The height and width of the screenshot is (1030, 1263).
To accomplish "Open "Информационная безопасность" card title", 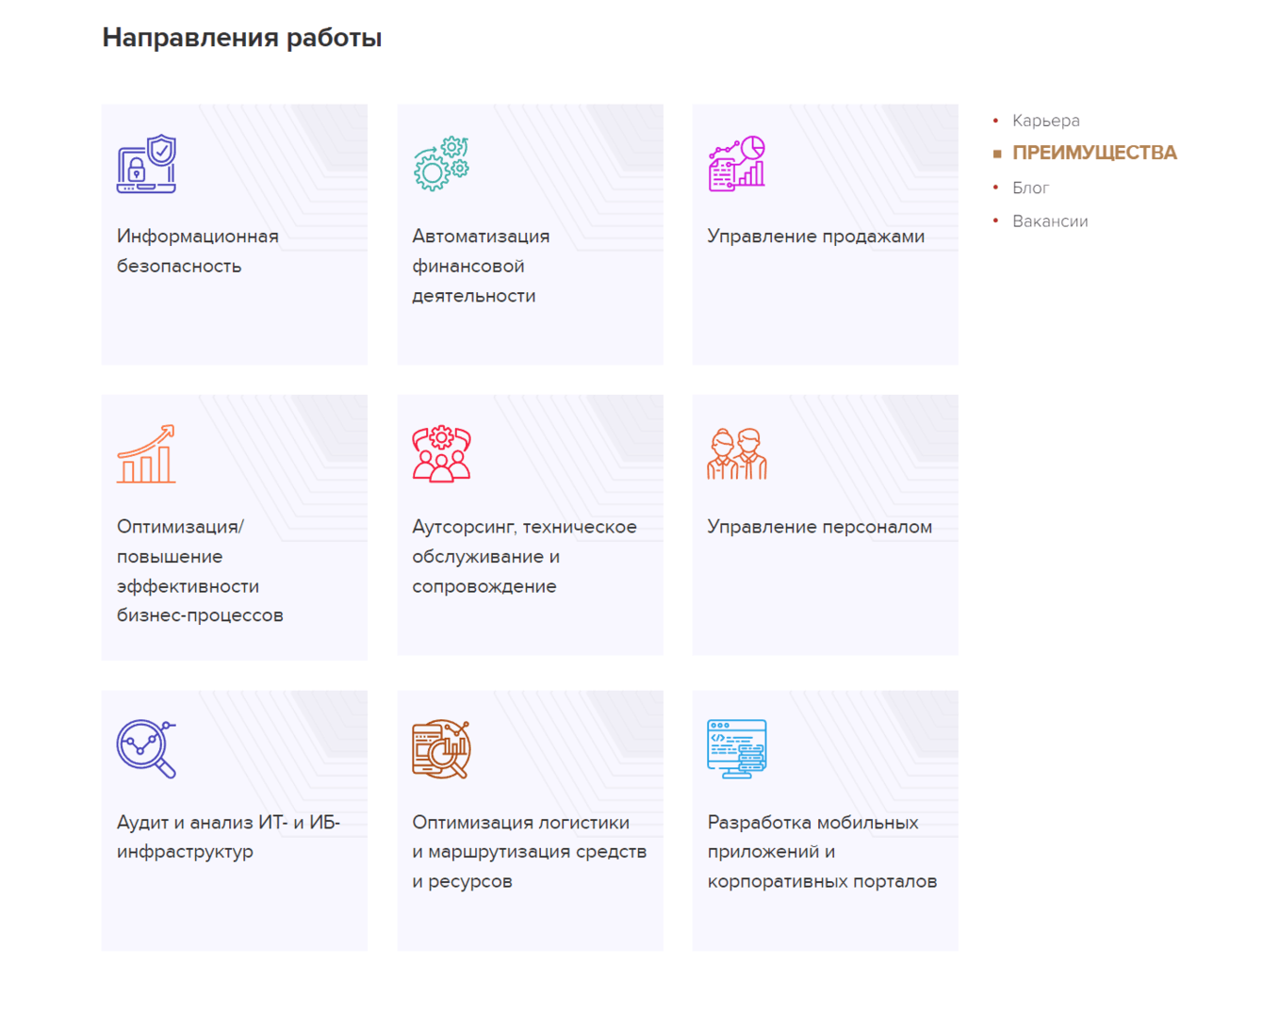I will pos(197,251).
